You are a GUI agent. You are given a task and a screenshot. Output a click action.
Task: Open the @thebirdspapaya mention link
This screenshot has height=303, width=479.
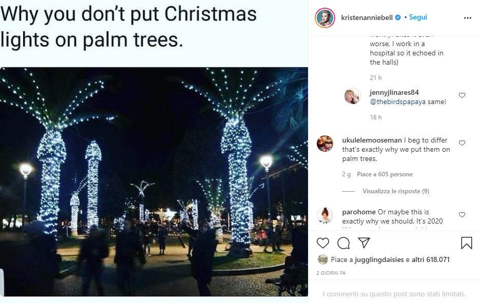397,102
